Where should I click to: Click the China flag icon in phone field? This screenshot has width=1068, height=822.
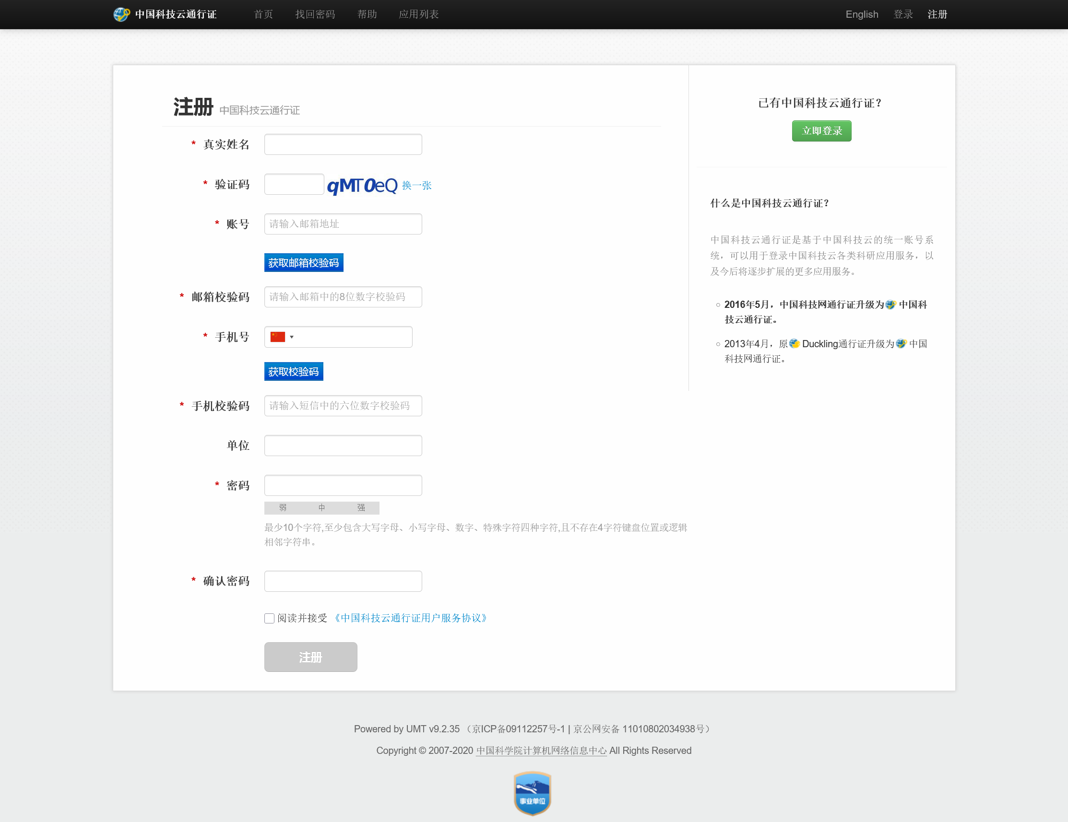point(277,337)
